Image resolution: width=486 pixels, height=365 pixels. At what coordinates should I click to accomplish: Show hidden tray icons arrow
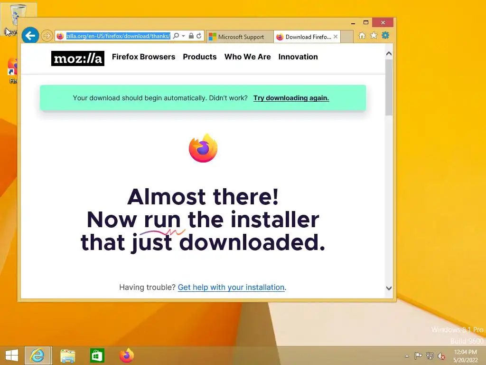(x=407, y=356)
